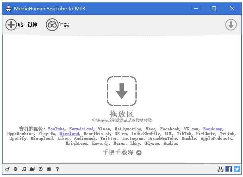243x177 pixels.
Task: Click the music note icon in status bar
Action: (x=24, y=169)
